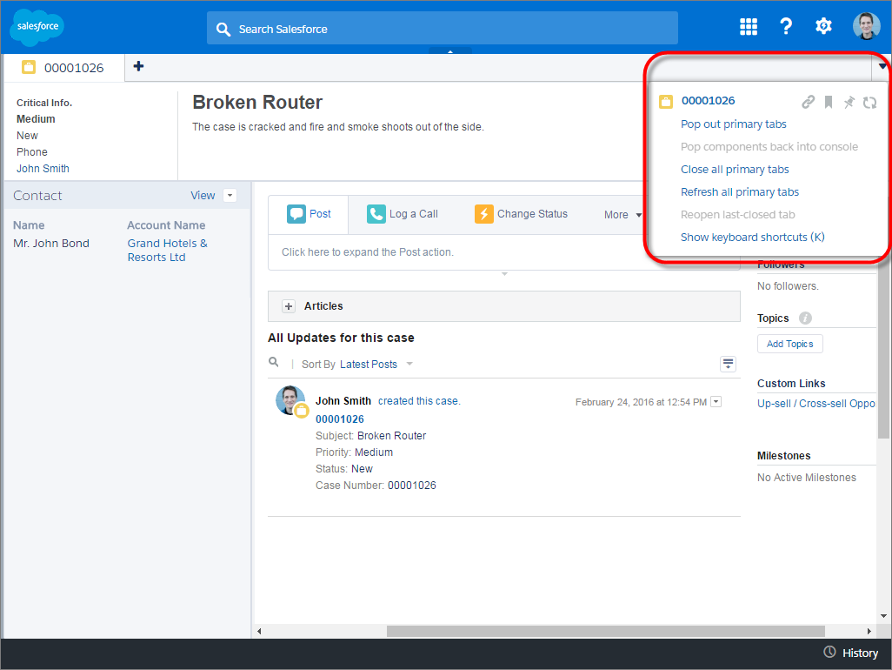The width and height of the screenshot is (892, 670).
Task: Choose Reopen last-closed tab
Action: (737, 215)
